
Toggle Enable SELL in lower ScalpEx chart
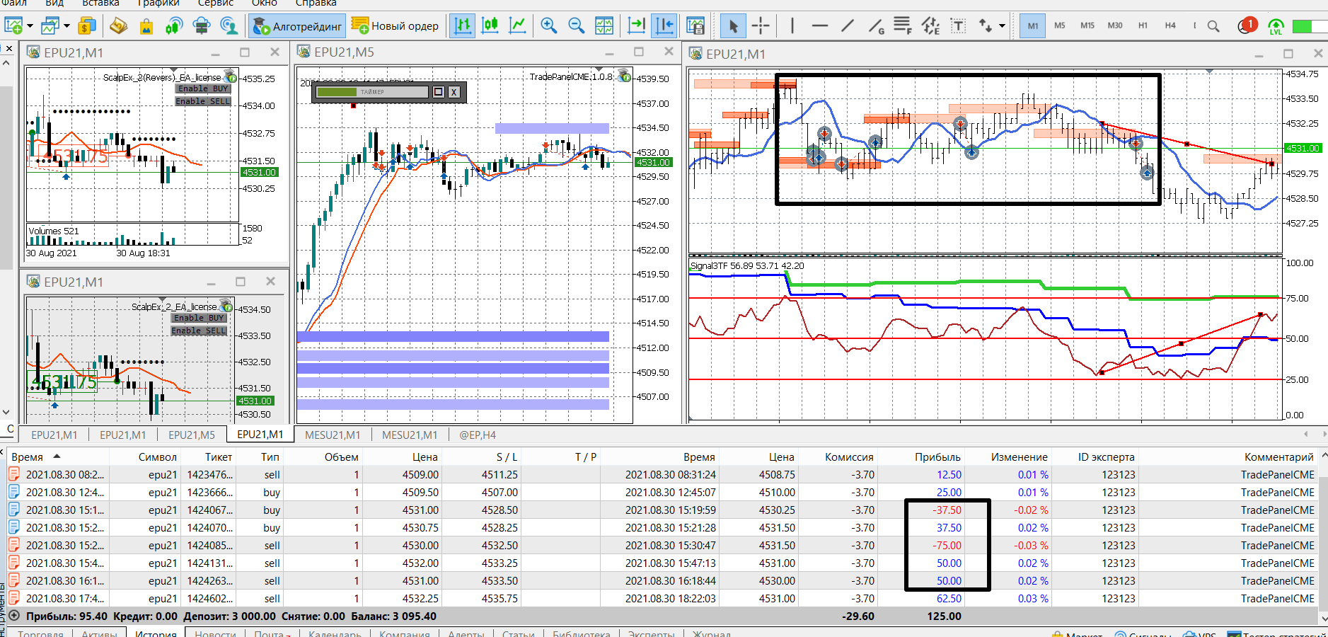pyautogui.click(x=199, y=331)
